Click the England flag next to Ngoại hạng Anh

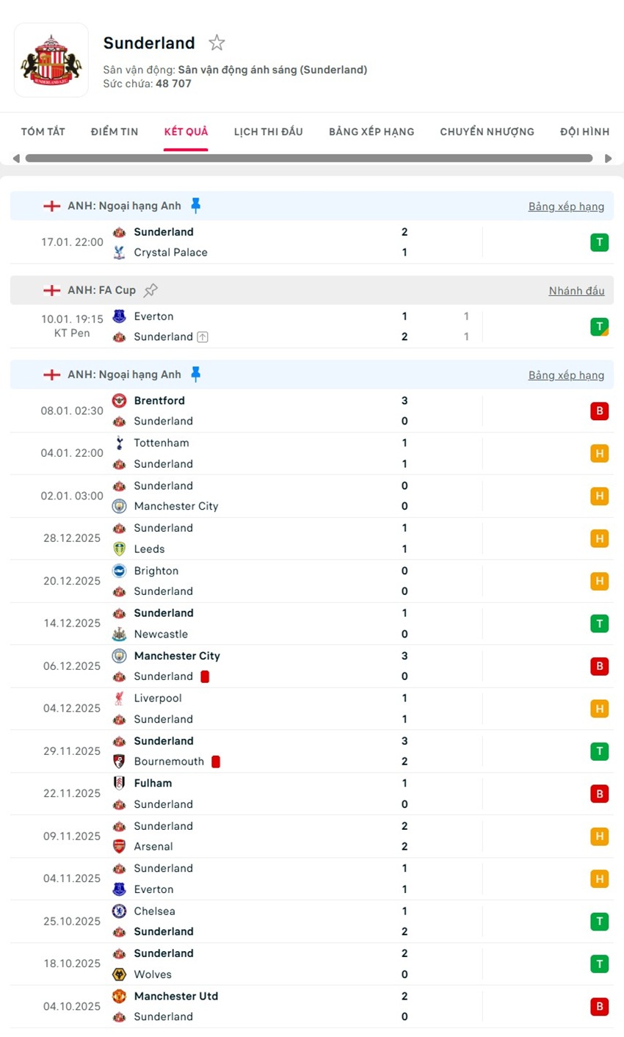click(51, 206)
